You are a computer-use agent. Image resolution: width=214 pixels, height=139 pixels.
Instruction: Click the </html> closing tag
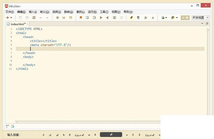(x=22, y=69)
